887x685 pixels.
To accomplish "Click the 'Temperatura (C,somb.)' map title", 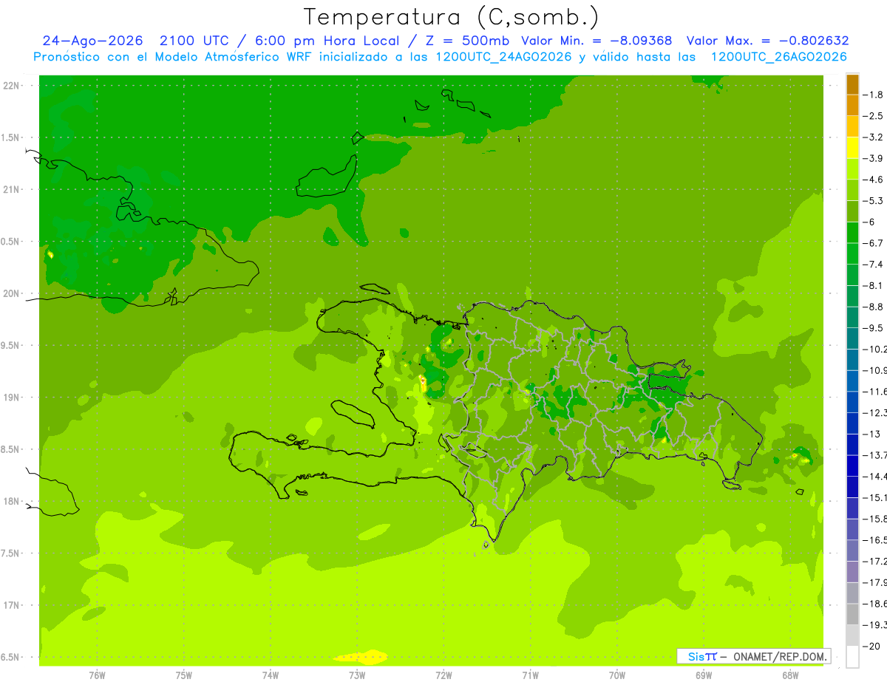I will coord(452,17).
